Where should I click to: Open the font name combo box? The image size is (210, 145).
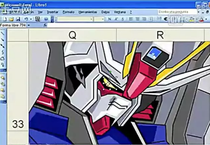(x=75, y=19)
